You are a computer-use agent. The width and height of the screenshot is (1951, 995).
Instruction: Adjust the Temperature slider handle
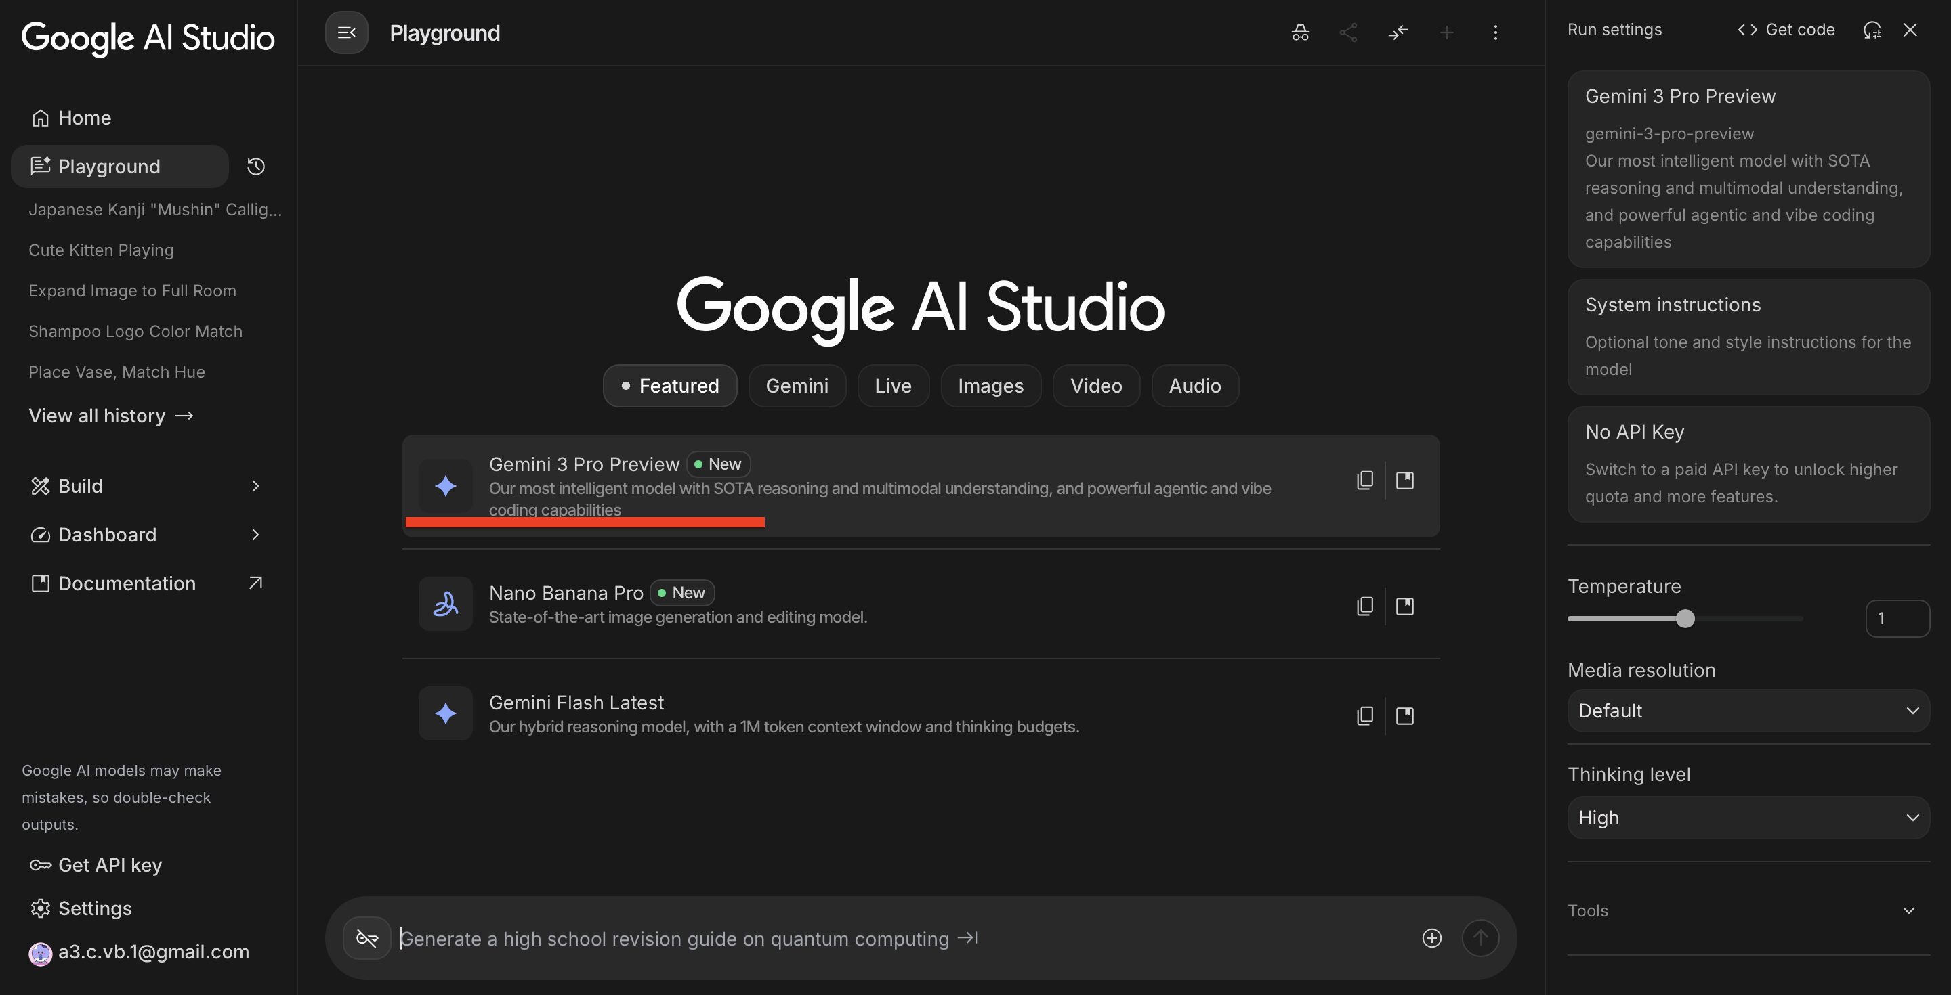coord(1684,619)
